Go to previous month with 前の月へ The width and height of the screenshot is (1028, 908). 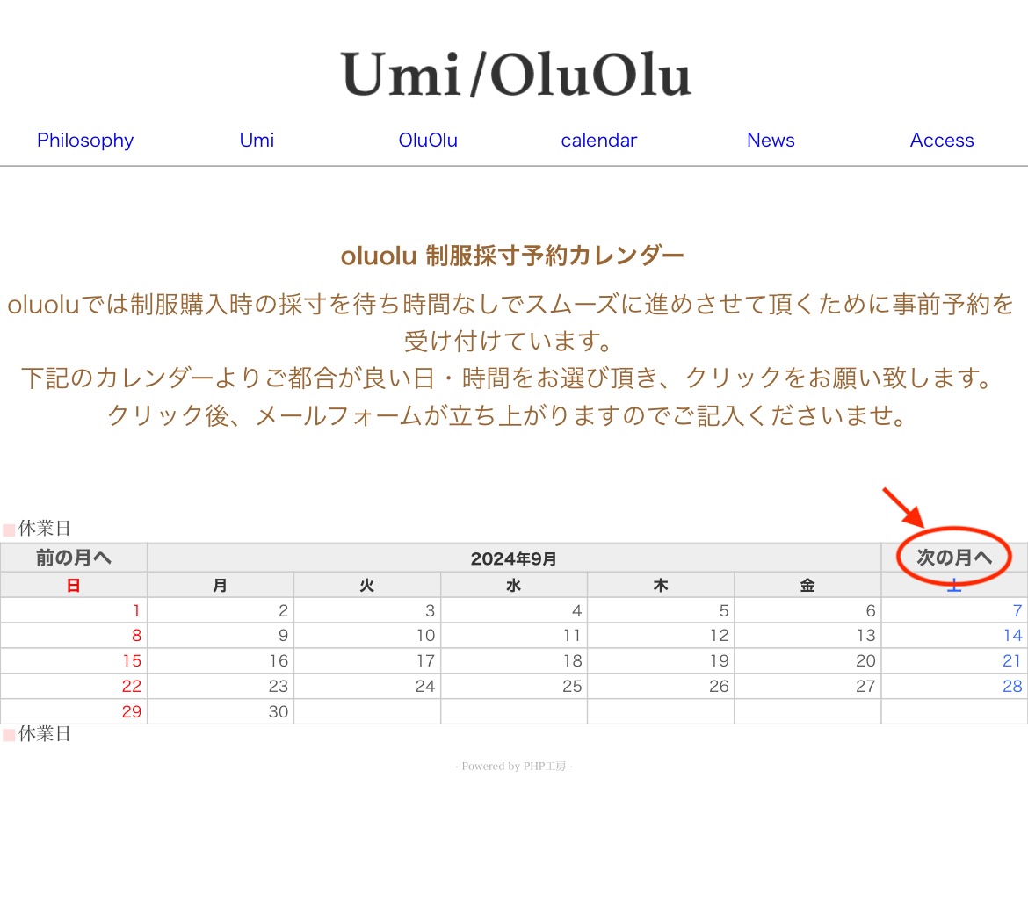click(x=74, y=558)
